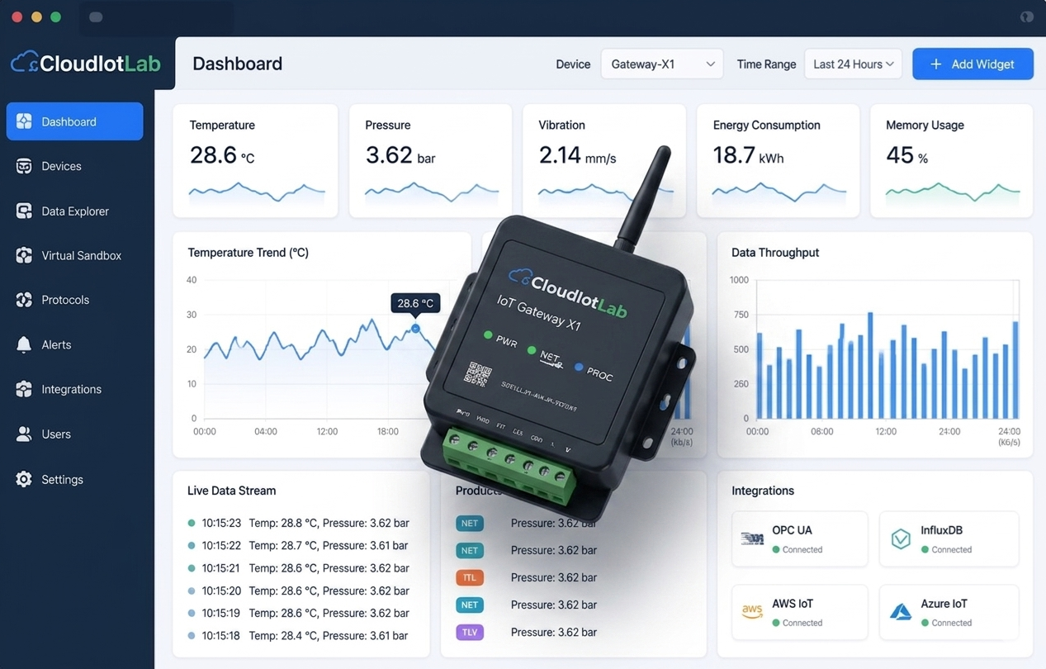Click the green dot beside 10:15:23
The height and width of the screenshot is (669, 1046).
point(192,523)
